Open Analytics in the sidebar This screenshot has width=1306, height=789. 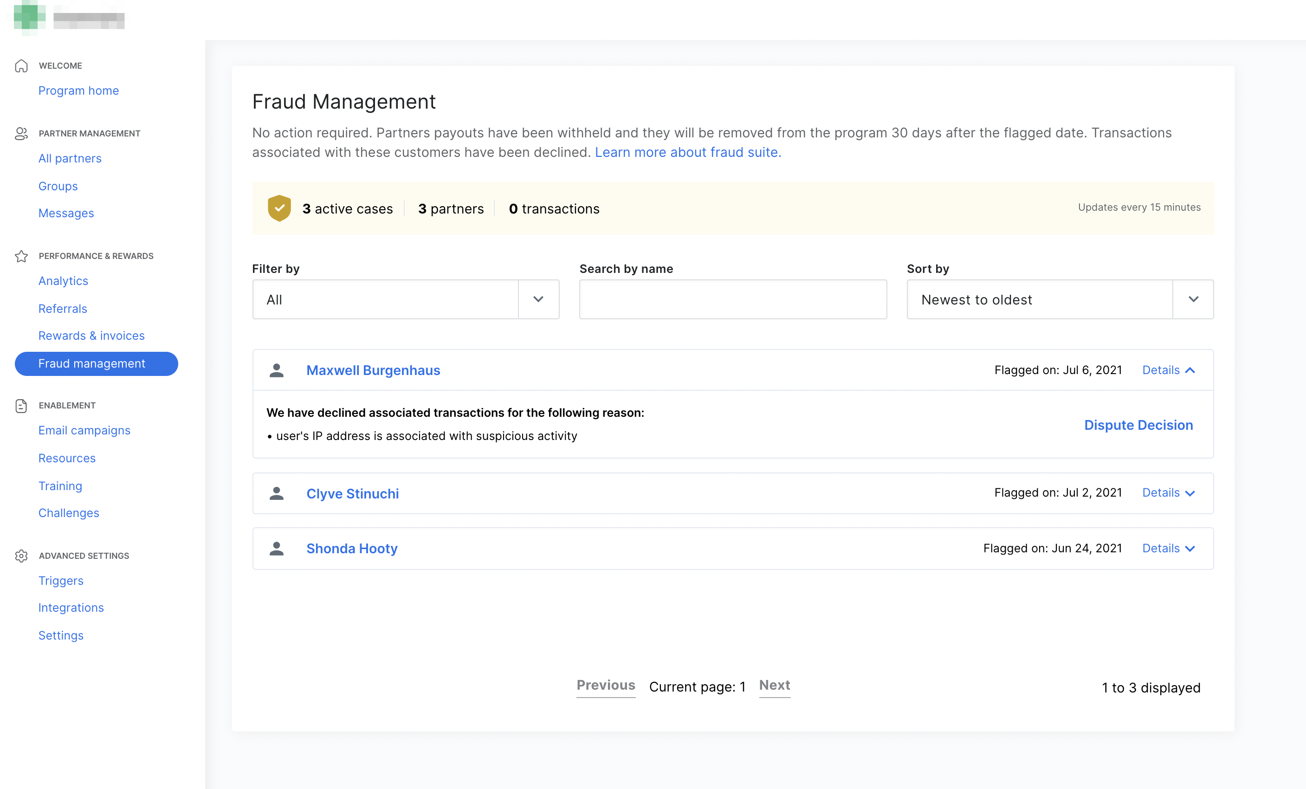coord(63,281)
